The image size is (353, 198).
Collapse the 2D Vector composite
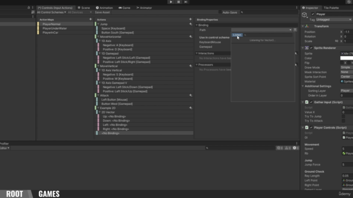[99, 112]
